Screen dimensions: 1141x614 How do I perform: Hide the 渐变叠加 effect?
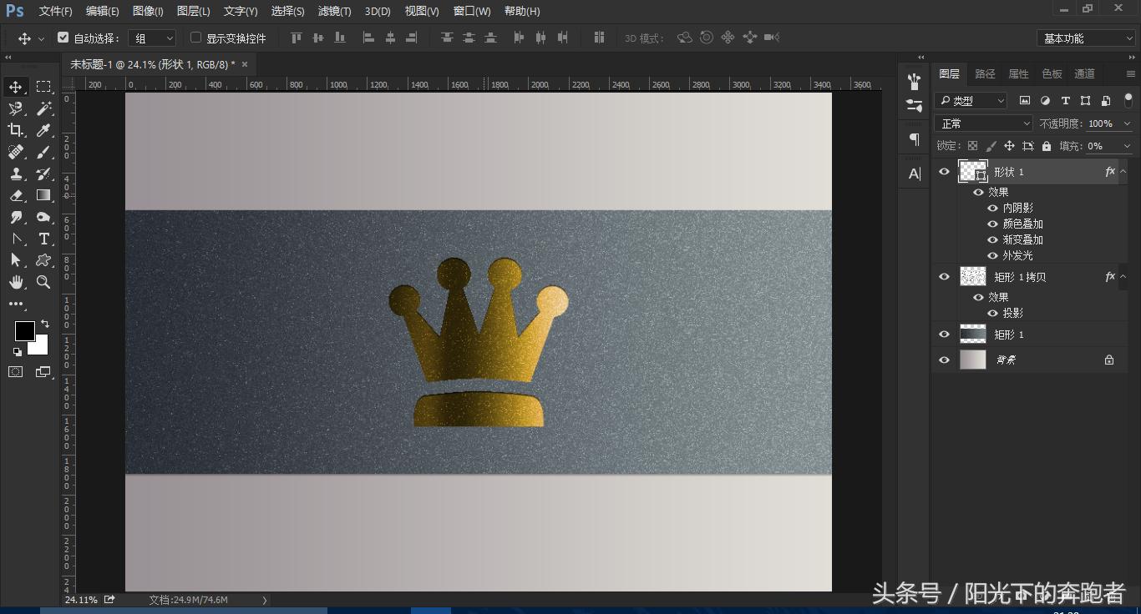tap(993, 239)
